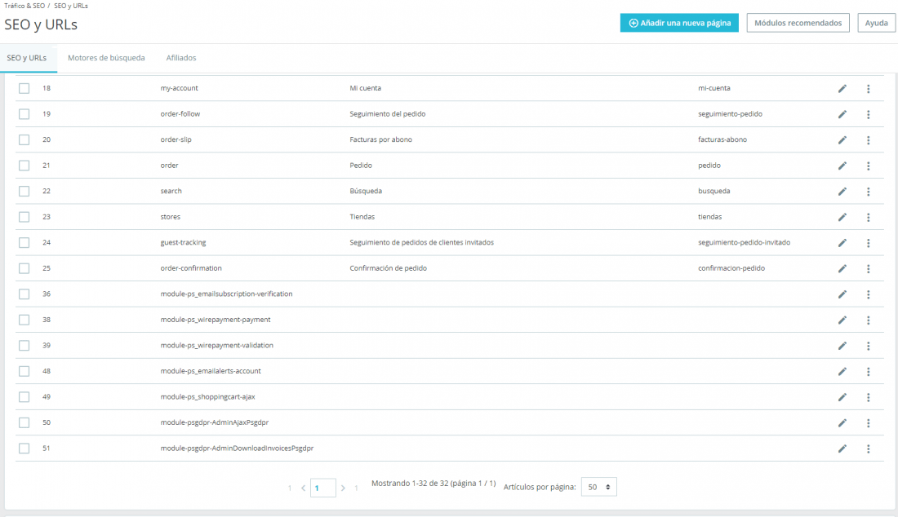
Task: Edit the order-slip page row
Action: (x=842, y=140)
